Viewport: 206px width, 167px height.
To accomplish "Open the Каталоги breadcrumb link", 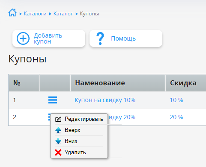I will [x=35, y=14].
